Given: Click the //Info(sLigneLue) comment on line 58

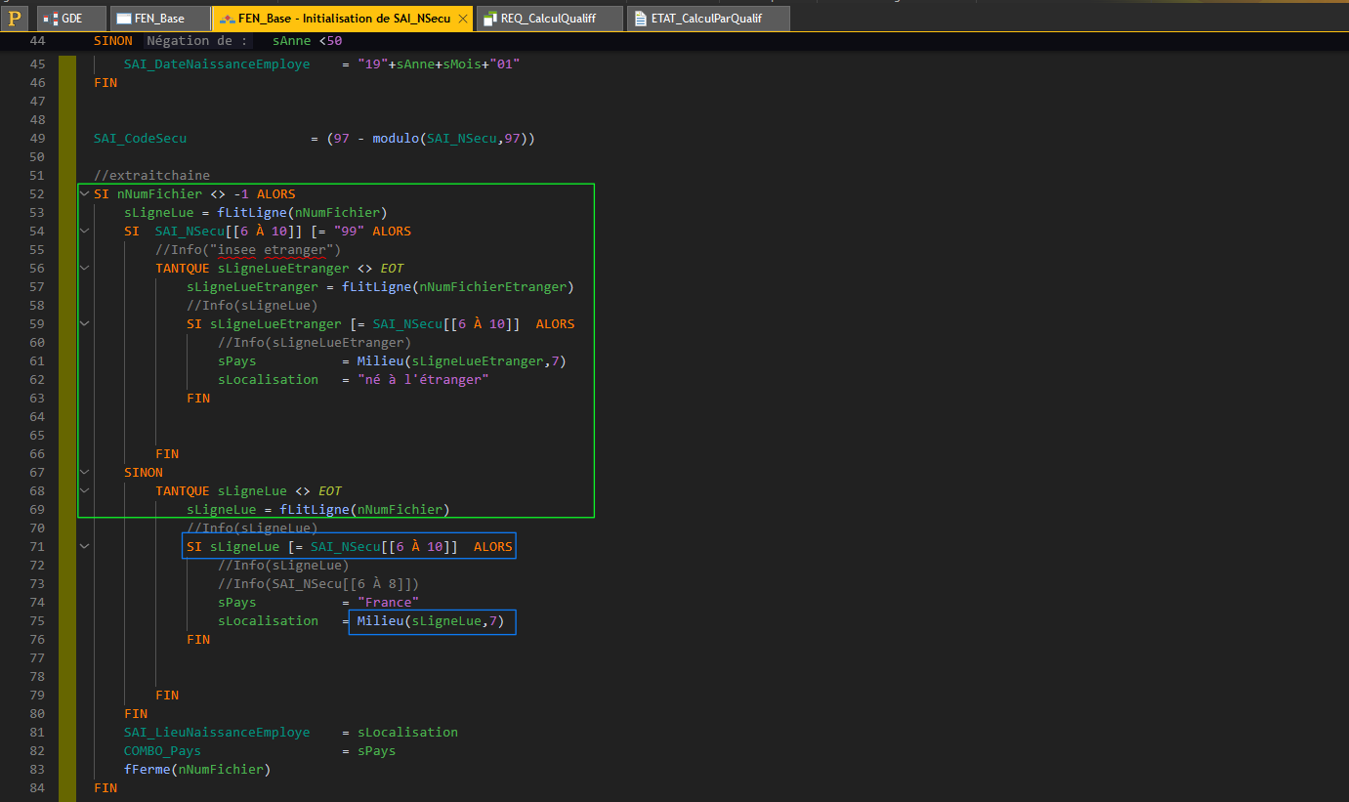Looking at the screenshot, I should pyautogui.click(x=252, y=306).
